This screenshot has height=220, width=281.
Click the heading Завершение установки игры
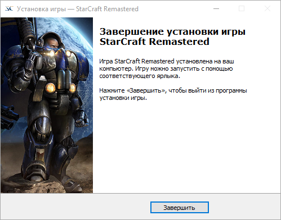click(172, 31)
